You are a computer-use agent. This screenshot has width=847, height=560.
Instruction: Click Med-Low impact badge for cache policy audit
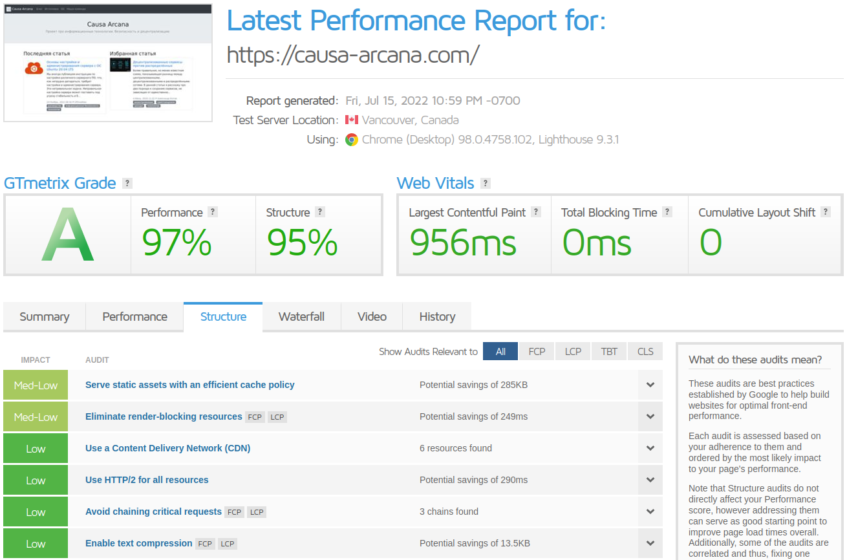(x=36, y=385)
